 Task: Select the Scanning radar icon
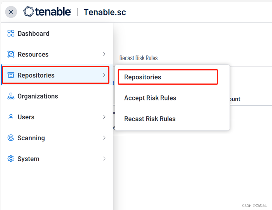pyautogui.click(x=10, y=138)
